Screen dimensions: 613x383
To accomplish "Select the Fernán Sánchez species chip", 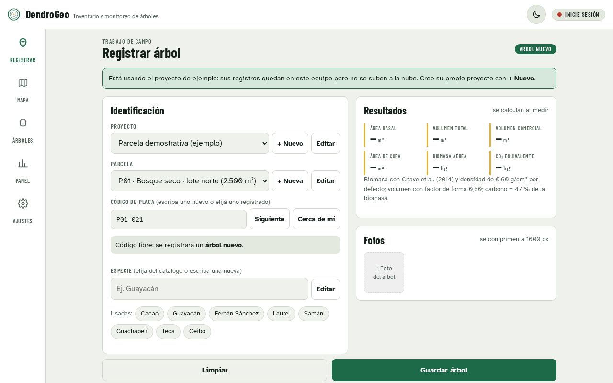I will point(237,314).
